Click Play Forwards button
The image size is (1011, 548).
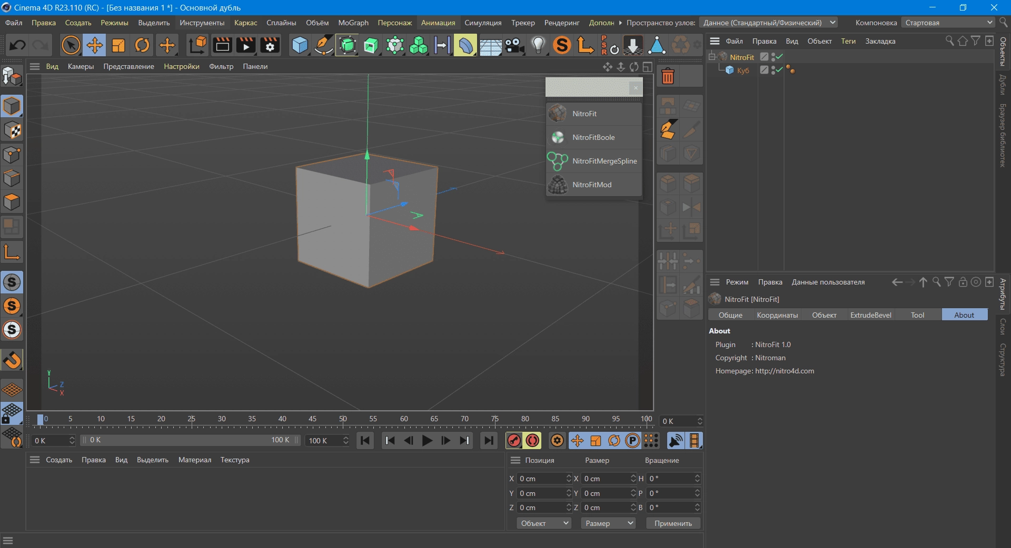[427, 441]
